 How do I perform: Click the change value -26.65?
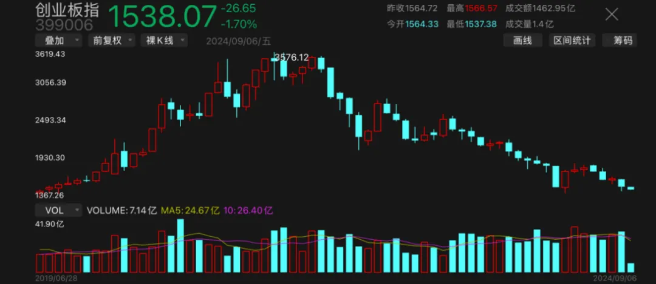239,8
